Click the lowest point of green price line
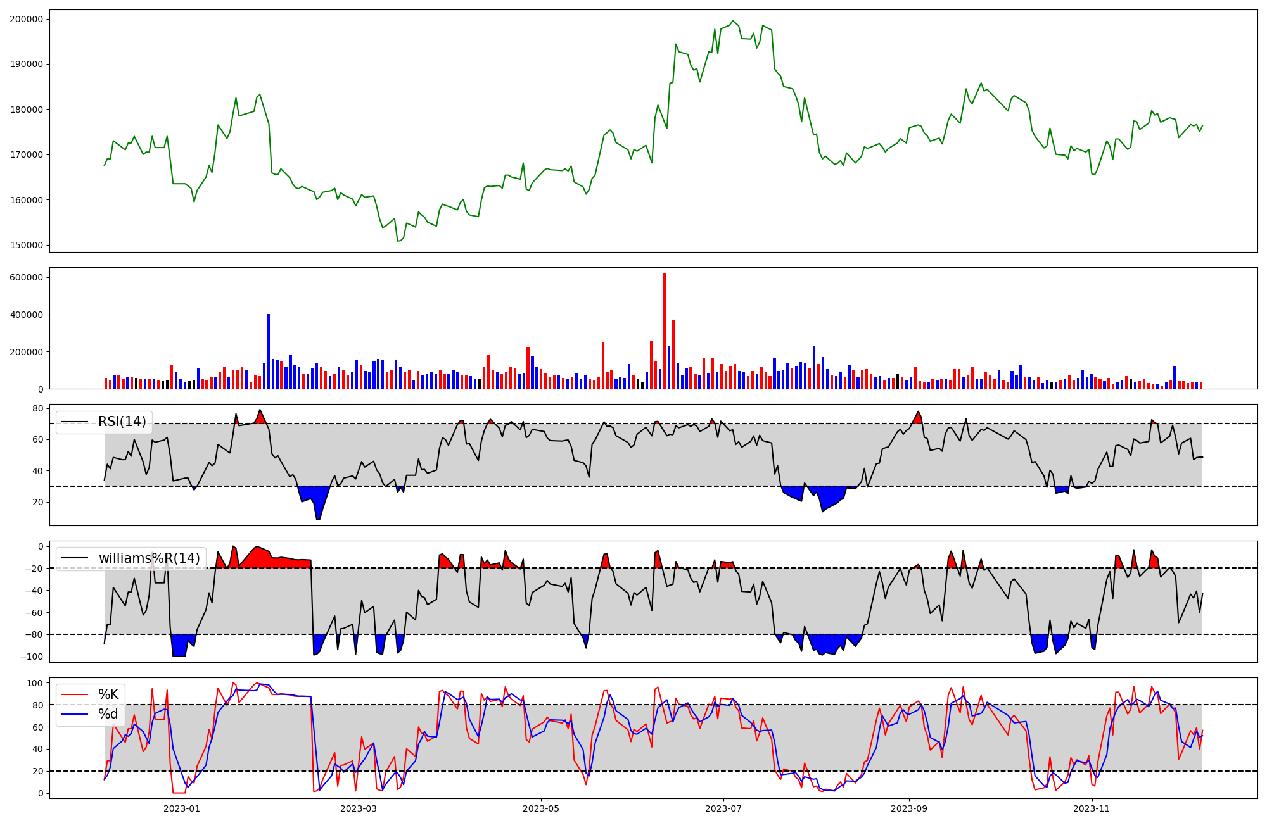1267x823 pixels. pyautogui.click(x=398, y=241)
